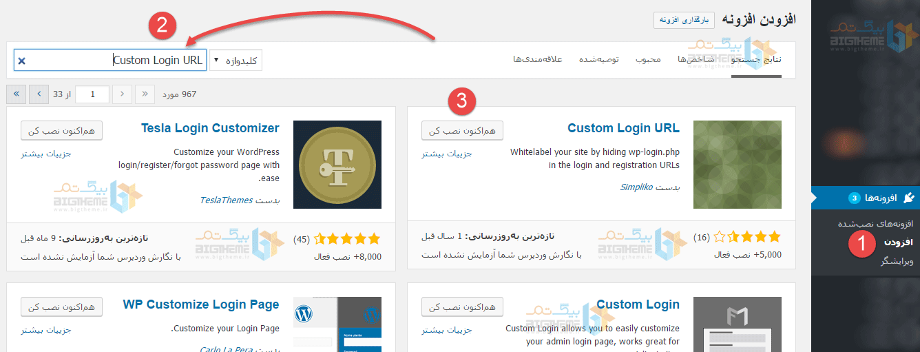Switch to محبوب tab
This screenshot has height=352, width=920.
tap(648, 59)
